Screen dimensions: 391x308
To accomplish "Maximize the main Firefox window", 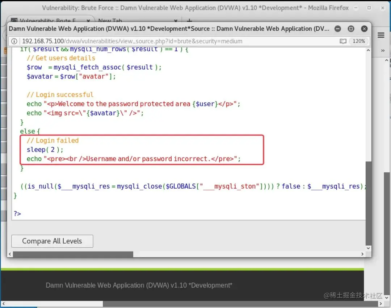I will point(369,8).
